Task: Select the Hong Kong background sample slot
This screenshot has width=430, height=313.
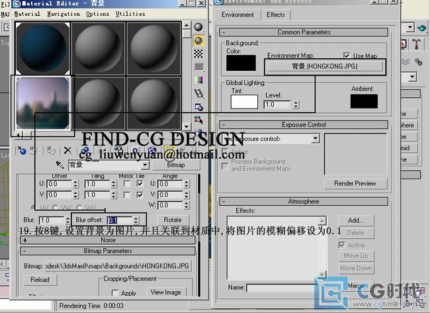Action: coord(43,103)
